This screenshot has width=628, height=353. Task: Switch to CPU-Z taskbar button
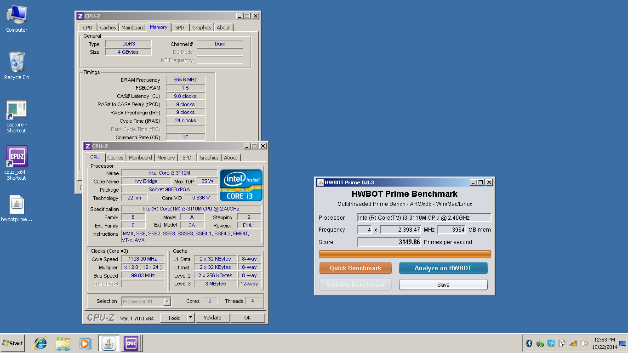(131, 343)
